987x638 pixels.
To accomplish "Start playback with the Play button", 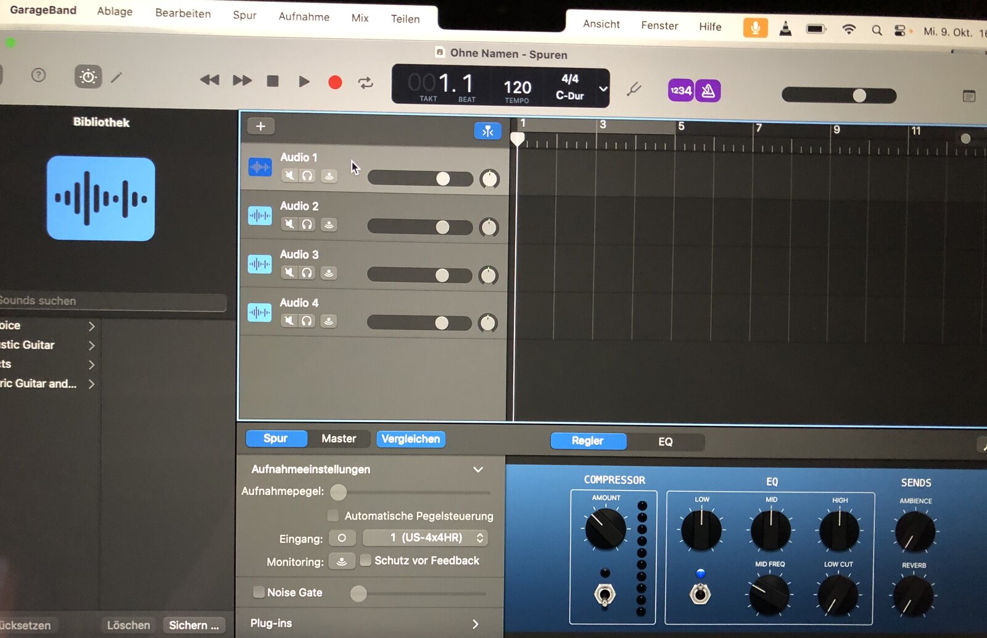I will coord(304,81).
